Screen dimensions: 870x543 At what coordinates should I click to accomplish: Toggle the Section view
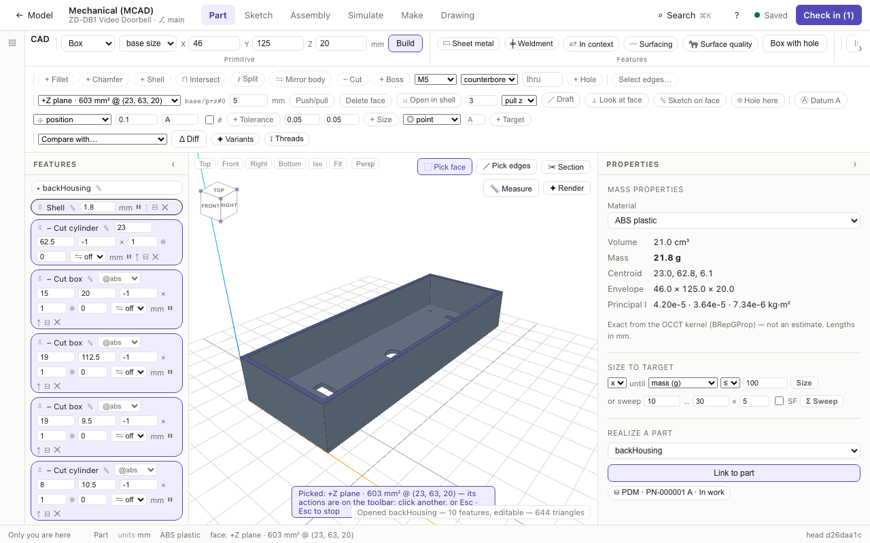[x=565, y=167]
